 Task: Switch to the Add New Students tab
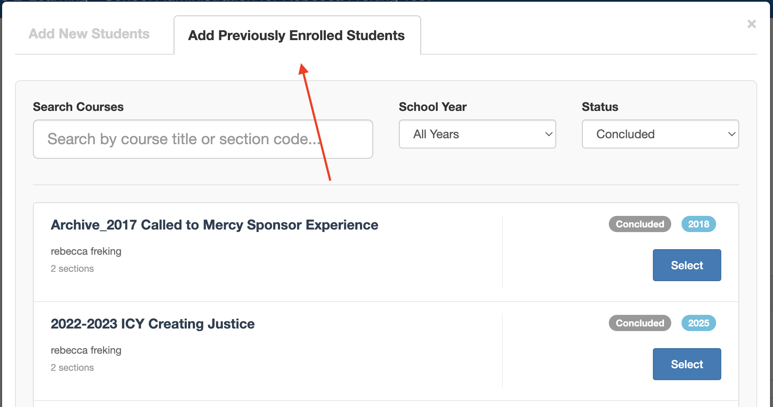pos(89,34)
